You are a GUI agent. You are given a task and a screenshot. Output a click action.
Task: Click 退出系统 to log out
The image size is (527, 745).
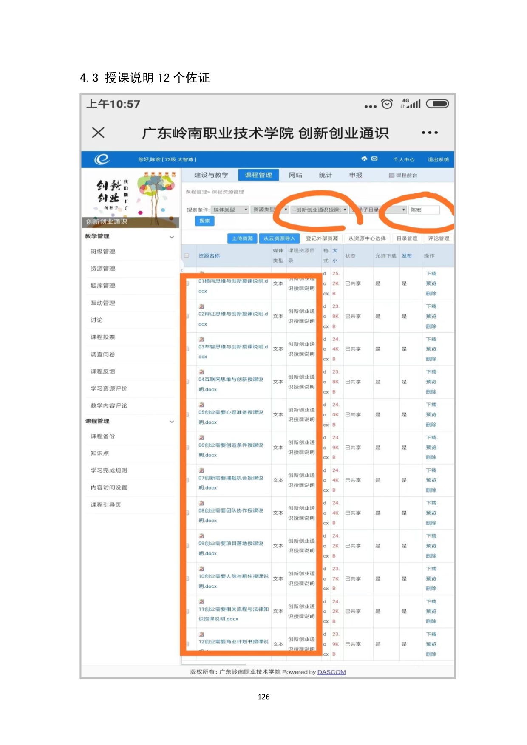438,159
